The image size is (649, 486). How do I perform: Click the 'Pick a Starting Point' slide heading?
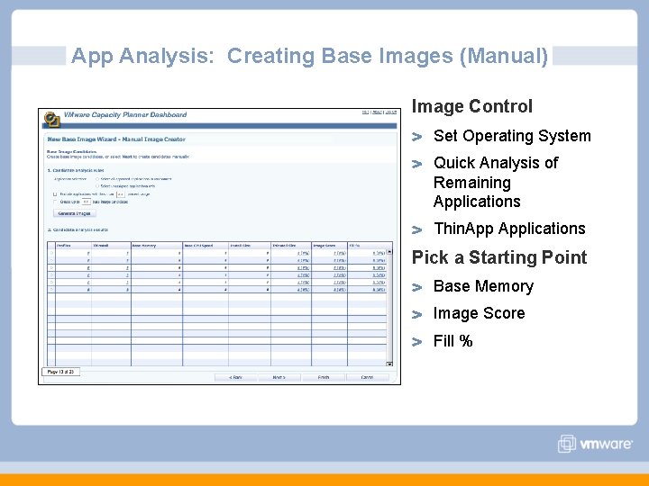499,257
